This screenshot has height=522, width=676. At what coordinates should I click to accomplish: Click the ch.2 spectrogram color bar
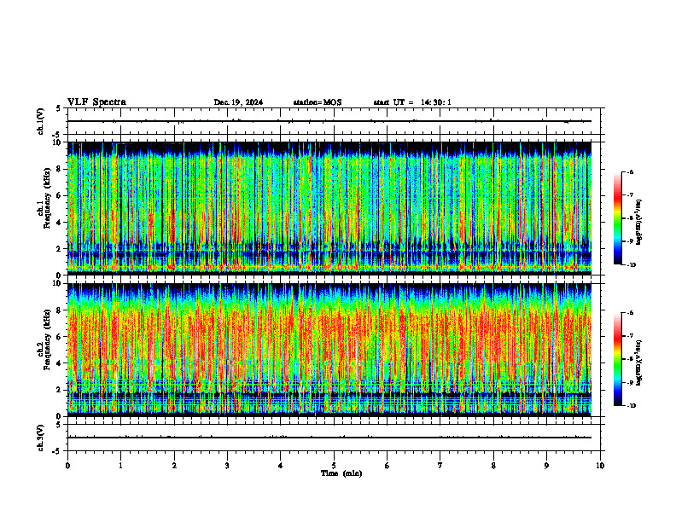[617, 359]
